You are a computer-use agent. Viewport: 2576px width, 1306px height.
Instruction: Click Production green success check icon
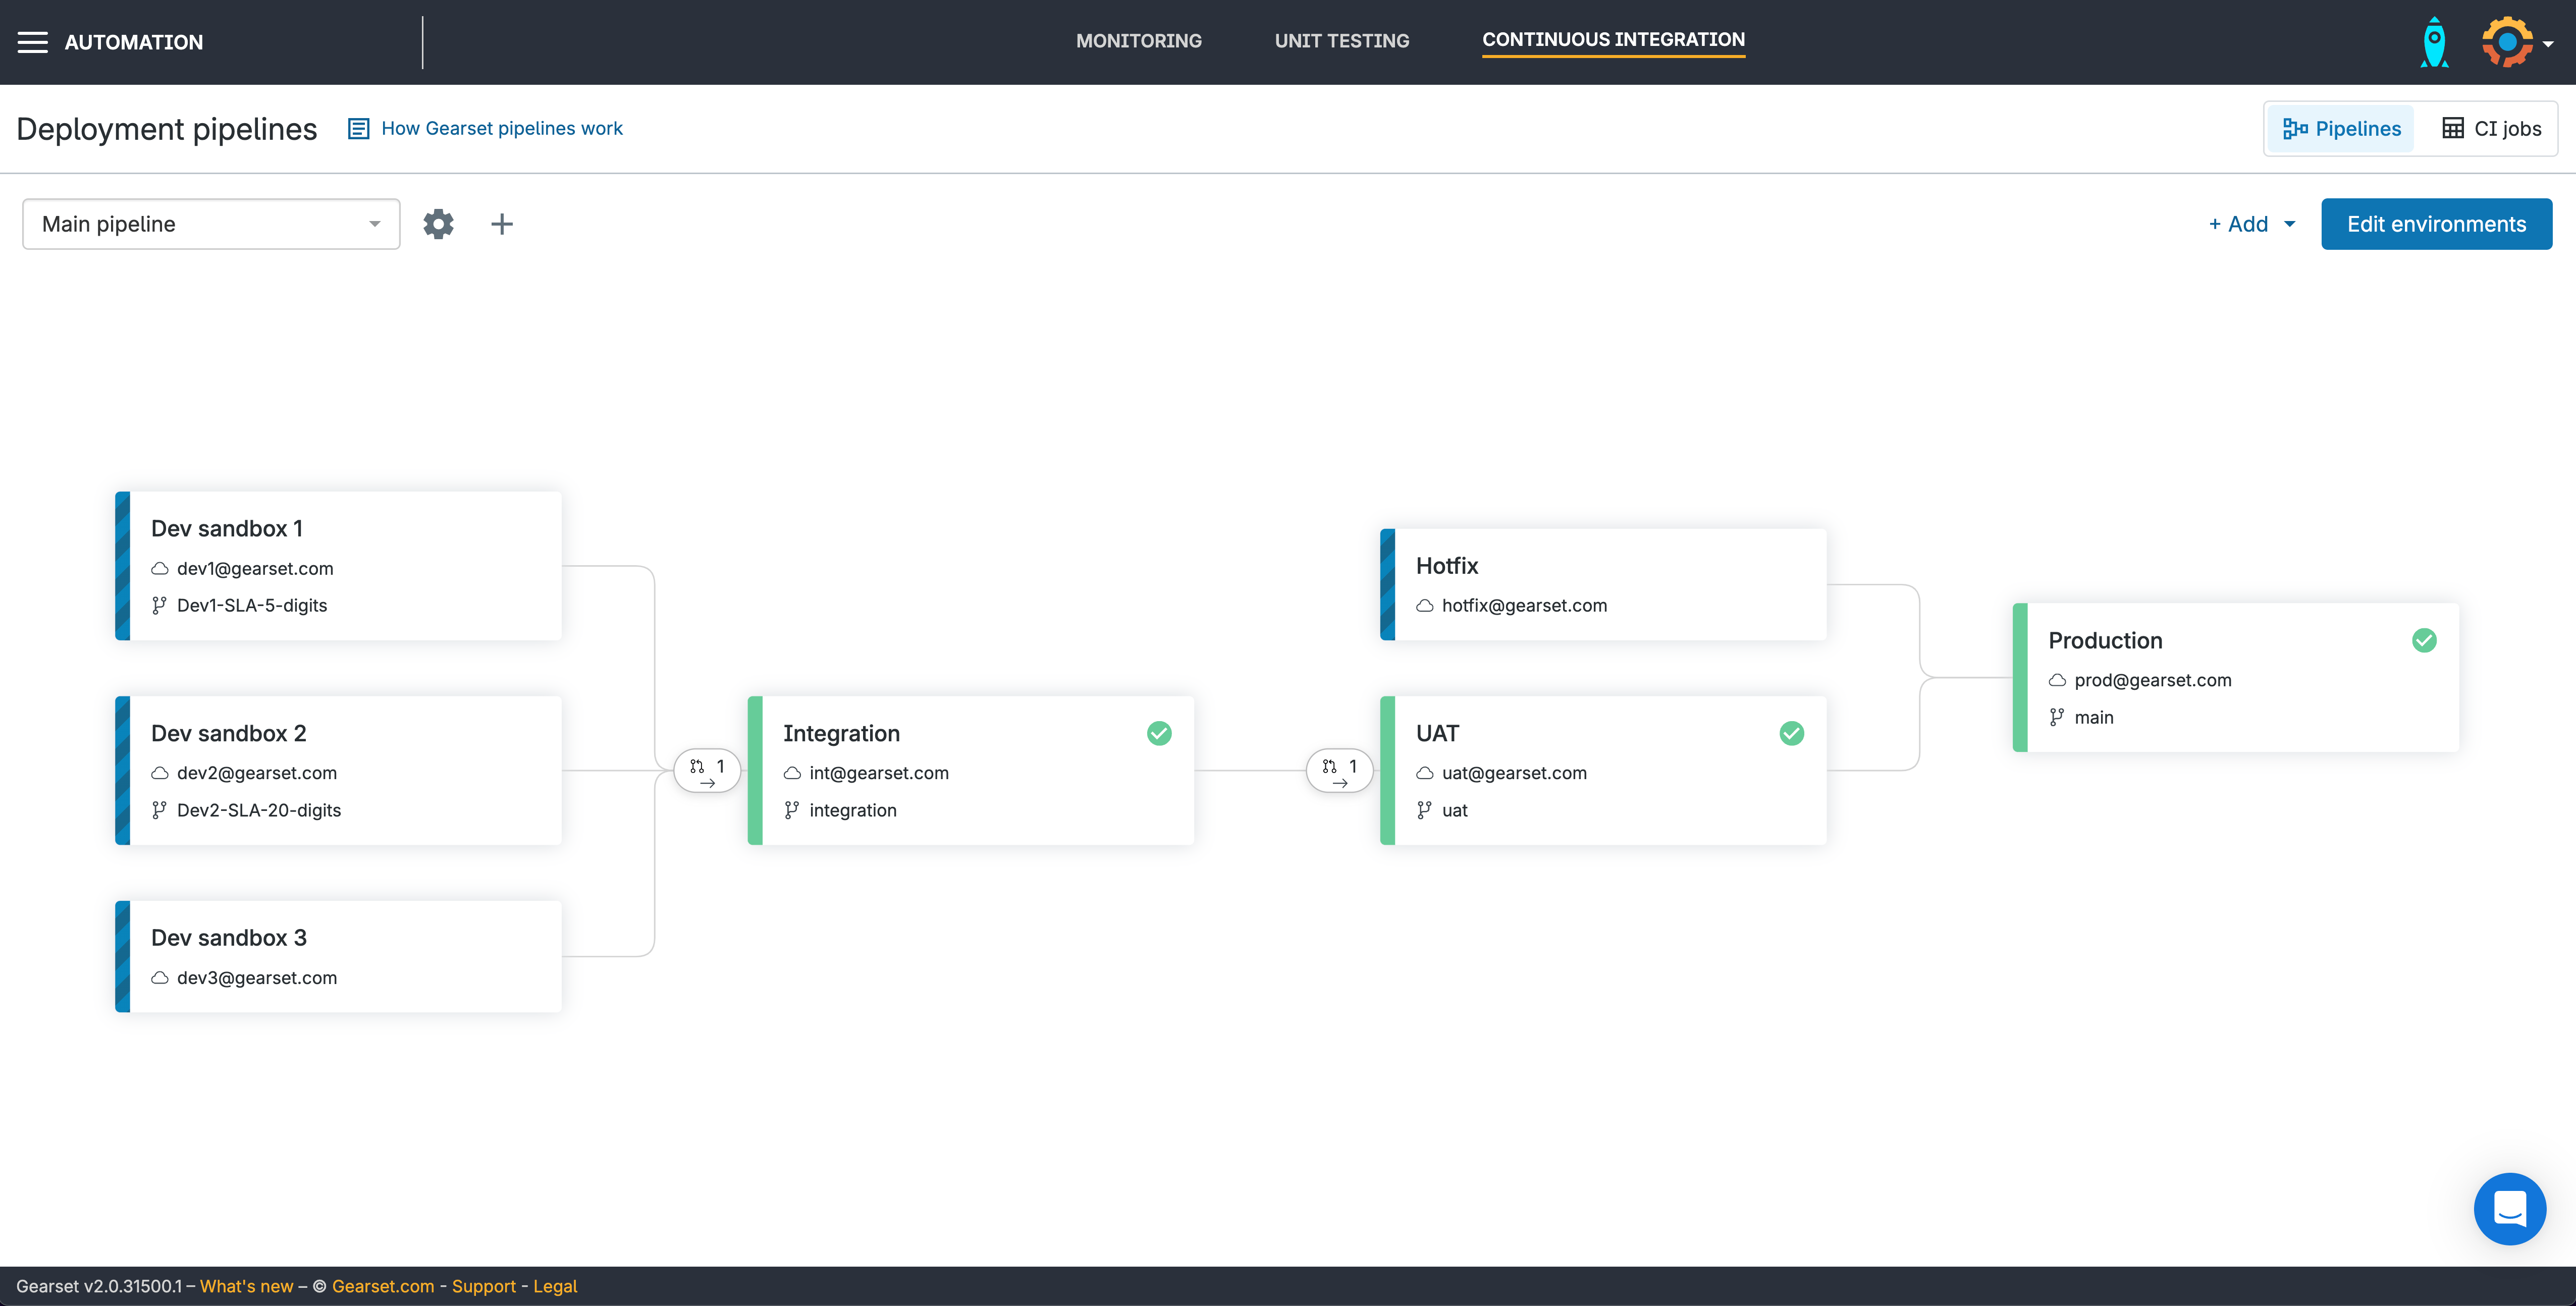tap(2424, 640)
